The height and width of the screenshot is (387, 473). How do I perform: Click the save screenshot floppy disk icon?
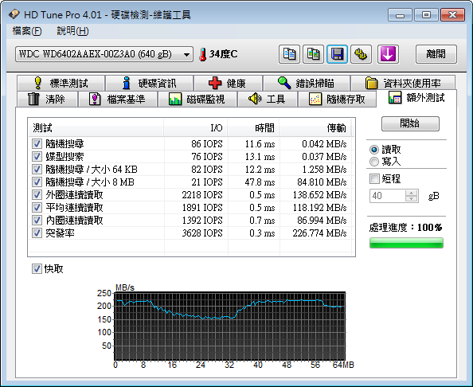337,54
